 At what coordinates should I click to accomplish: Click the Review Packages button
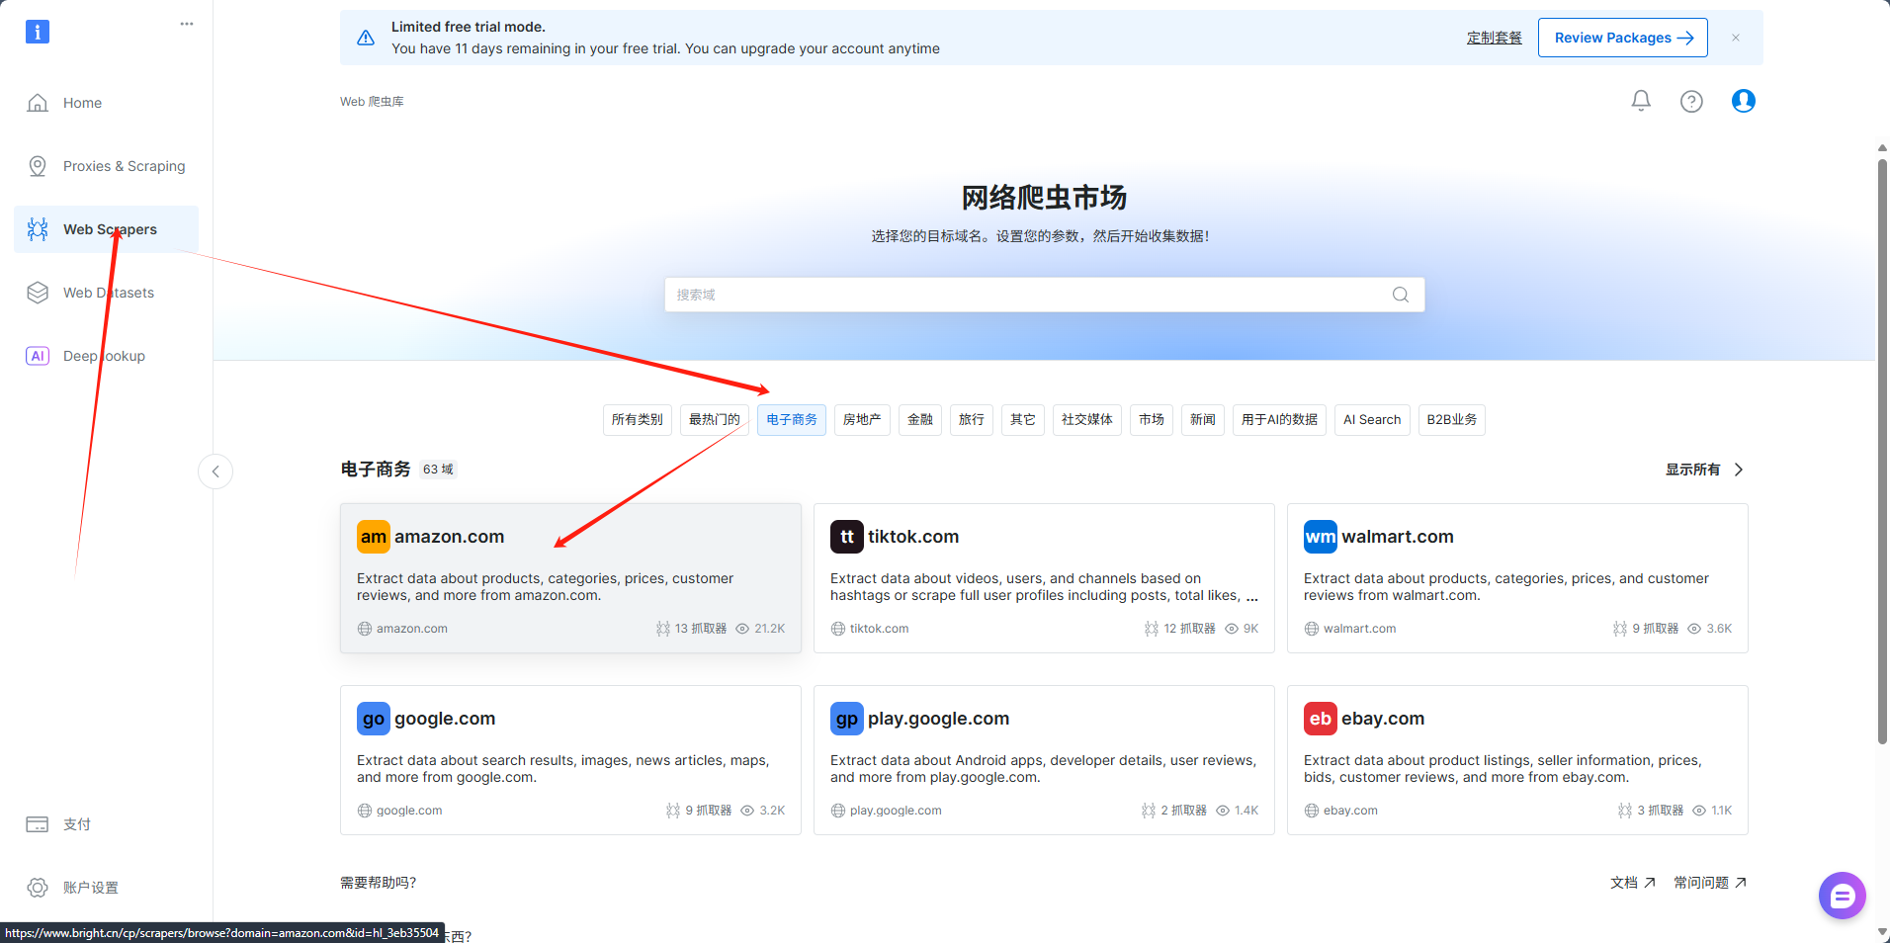pyautogui.click(x=1622, y=37)
